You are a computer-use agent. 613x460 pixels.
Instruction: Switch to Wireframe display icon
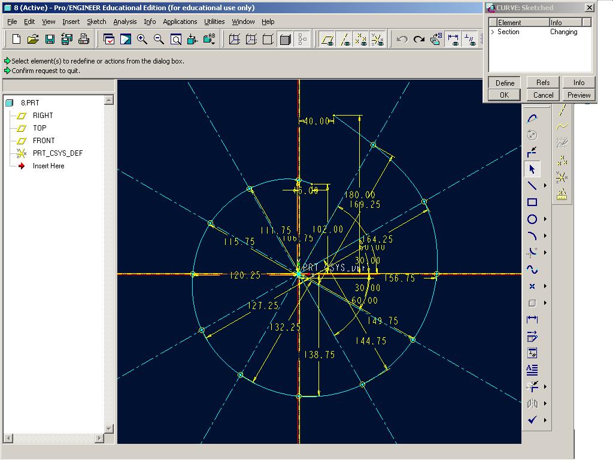(234, 39)
